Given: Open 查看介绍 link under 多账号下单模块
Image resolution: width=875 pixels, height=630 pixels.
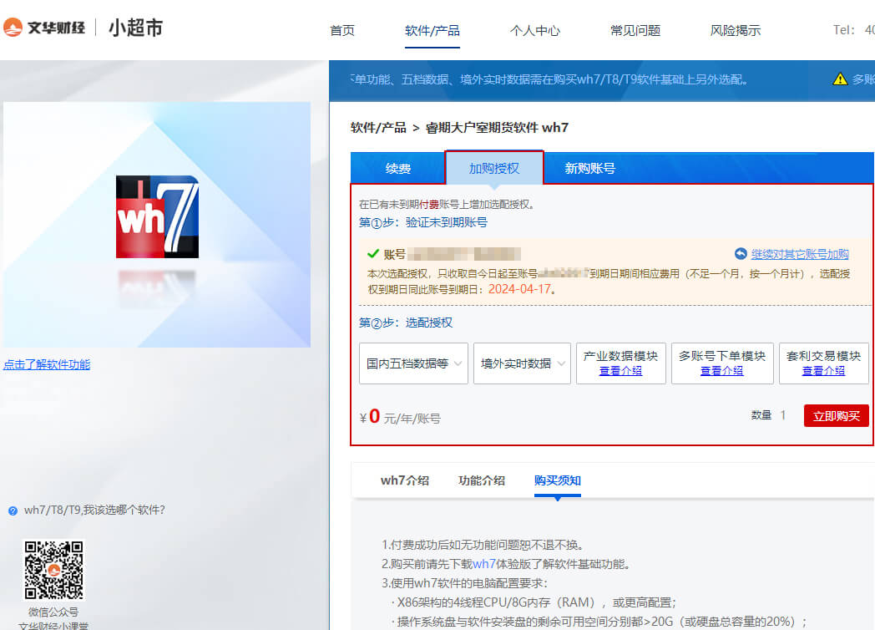Looking at the screenshot, I should click(722, 371).
